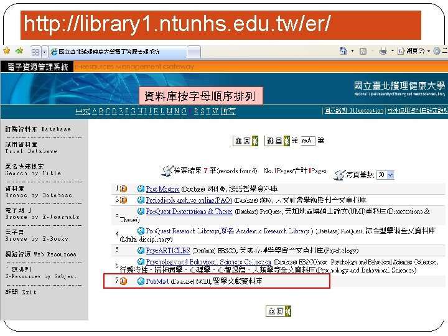Select letter D in alphabet index
The height and width of the screenshot is (336, 448).
(x=114, y=111)
